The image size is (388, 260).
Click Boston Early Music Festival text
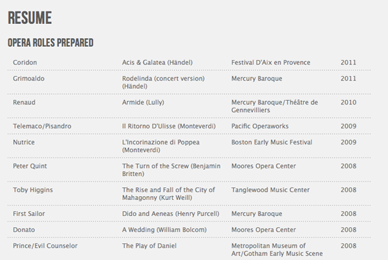pos(272,142)
